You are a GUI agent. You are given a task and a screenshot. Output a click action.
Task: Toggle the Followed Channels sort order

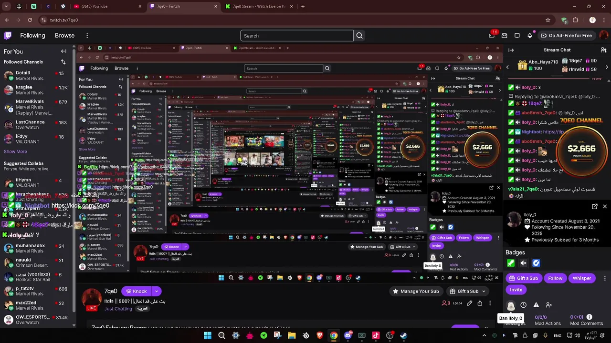(x=63, y=62)
